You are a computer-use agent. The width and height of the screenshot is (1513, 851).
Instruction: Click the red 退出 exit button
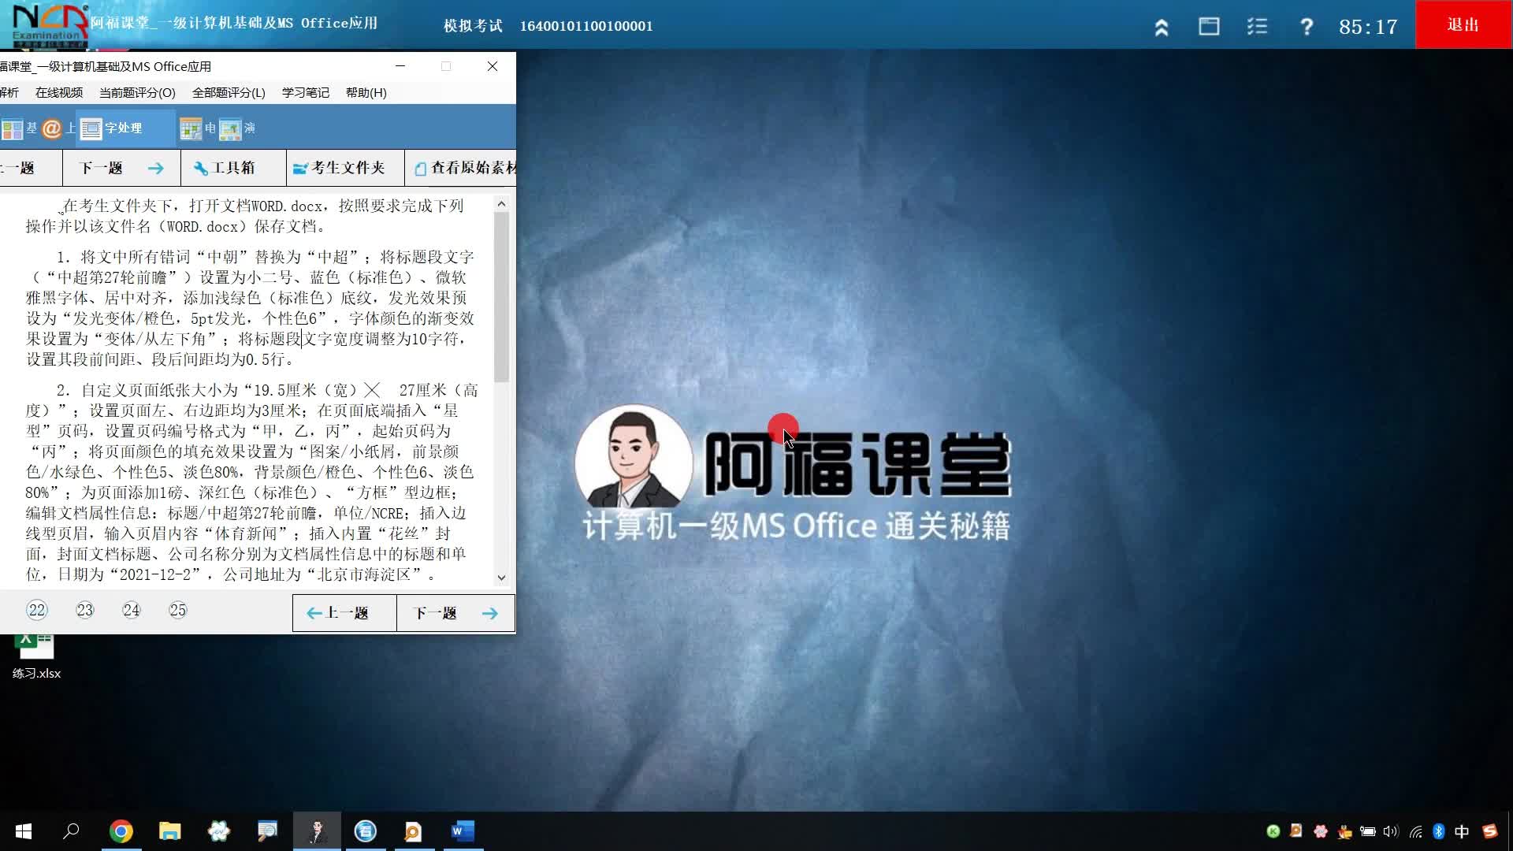[x=1463, y=24]
